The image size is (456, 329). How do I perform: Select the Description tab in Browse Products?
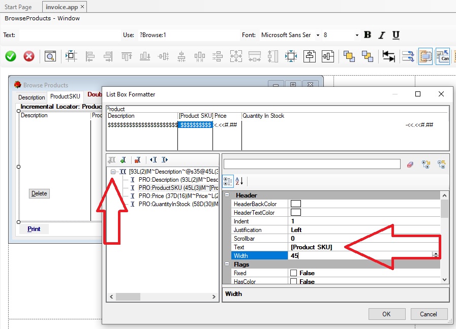(32, 97)
